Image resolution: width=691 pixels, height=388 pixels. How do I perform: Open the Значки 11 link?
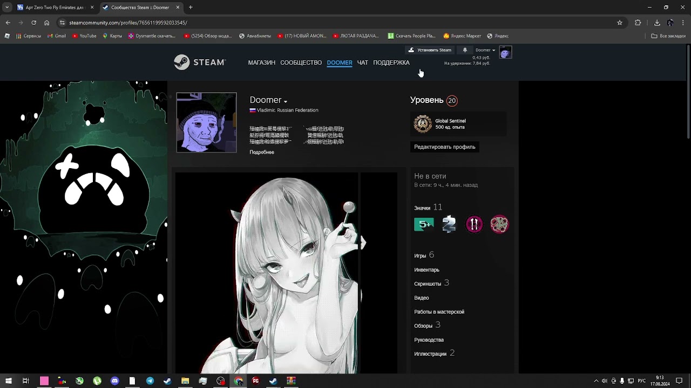428,207
